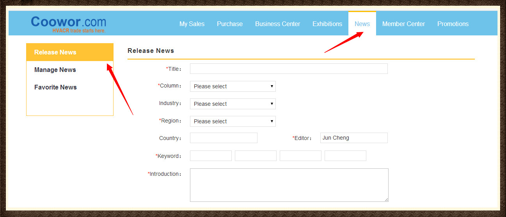Open the Industry dropdown

click(233, 104)
